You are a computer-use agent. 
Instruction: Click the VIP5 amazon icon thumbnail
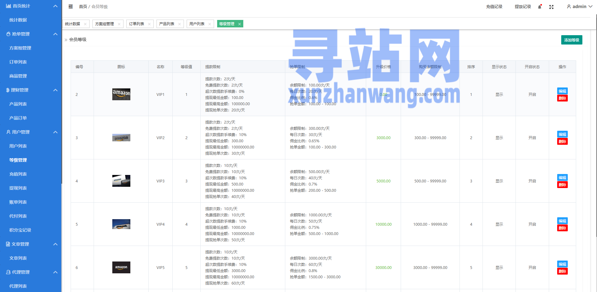click(121, 267)
